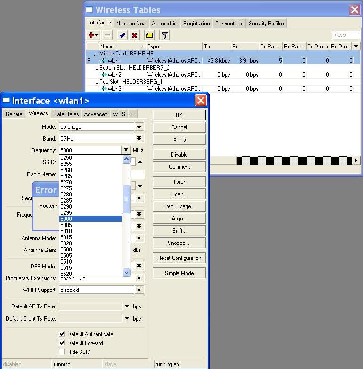Screen dimensions: 363x369
Task: Select the wlan3 interface icon row
Action: pos(223,89)
